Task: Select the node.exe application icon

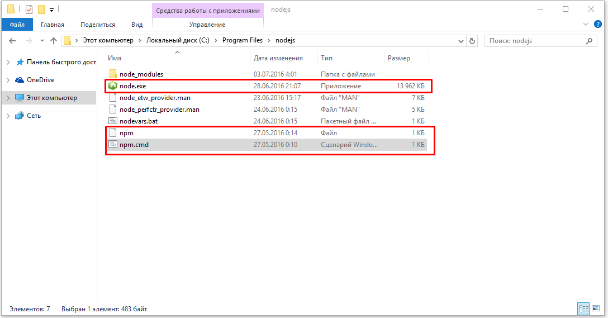Action: [x=113, y=86]
